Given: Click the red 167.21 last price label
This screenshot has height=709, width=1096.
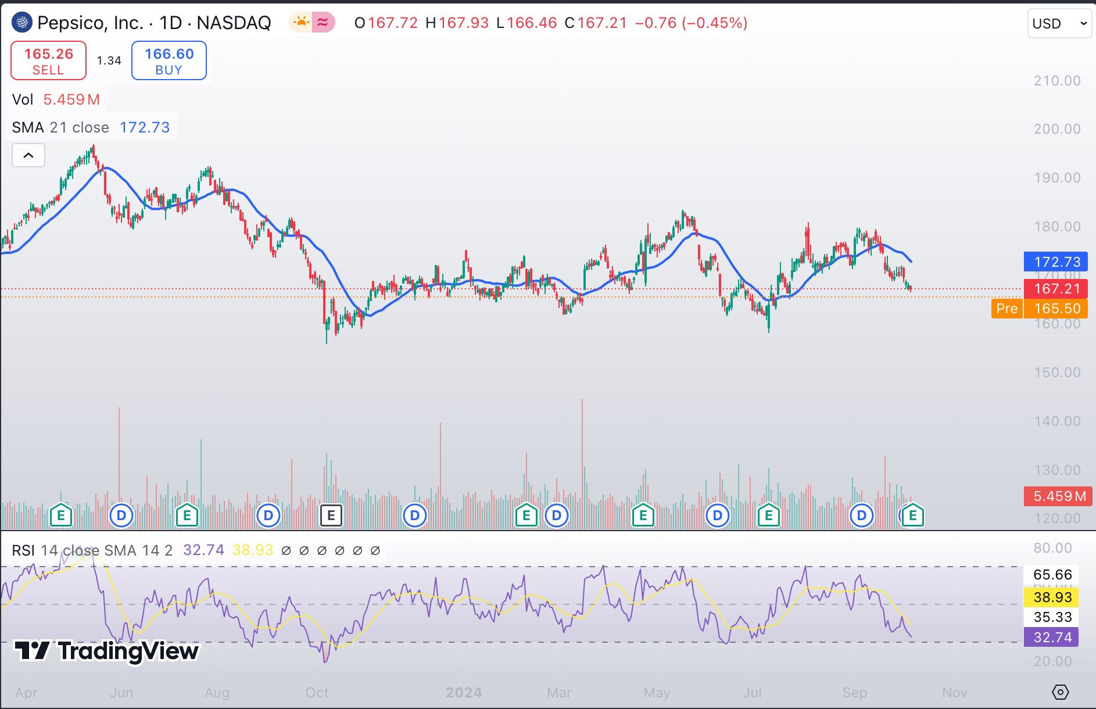Looking at the screenshot, I should click(x=1056, y=289).
